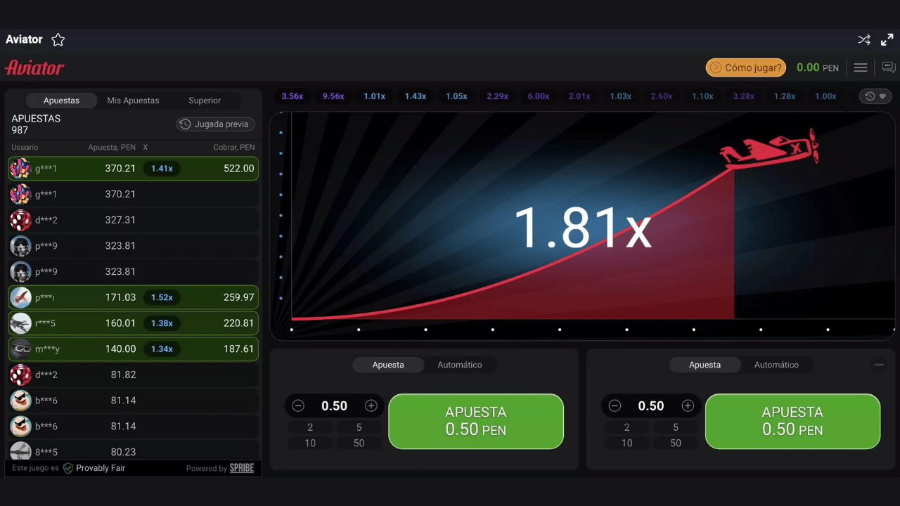Screen dimensions: 900x506
Task: Click right bet amount field 0.50
Action: point(651,406)
